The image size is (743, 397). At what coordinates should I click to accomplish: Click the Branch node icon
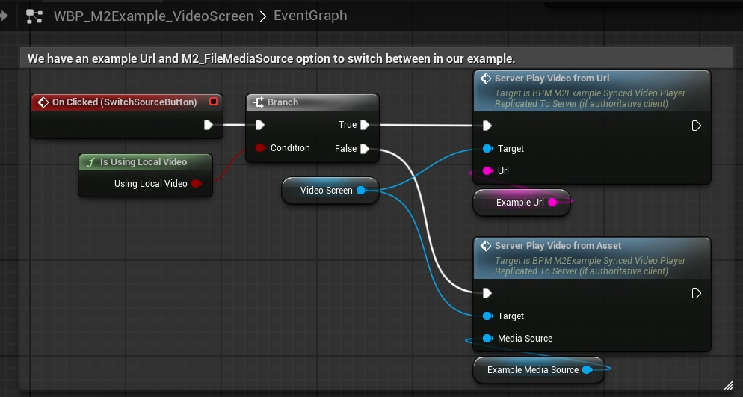(x=258, y=102)
